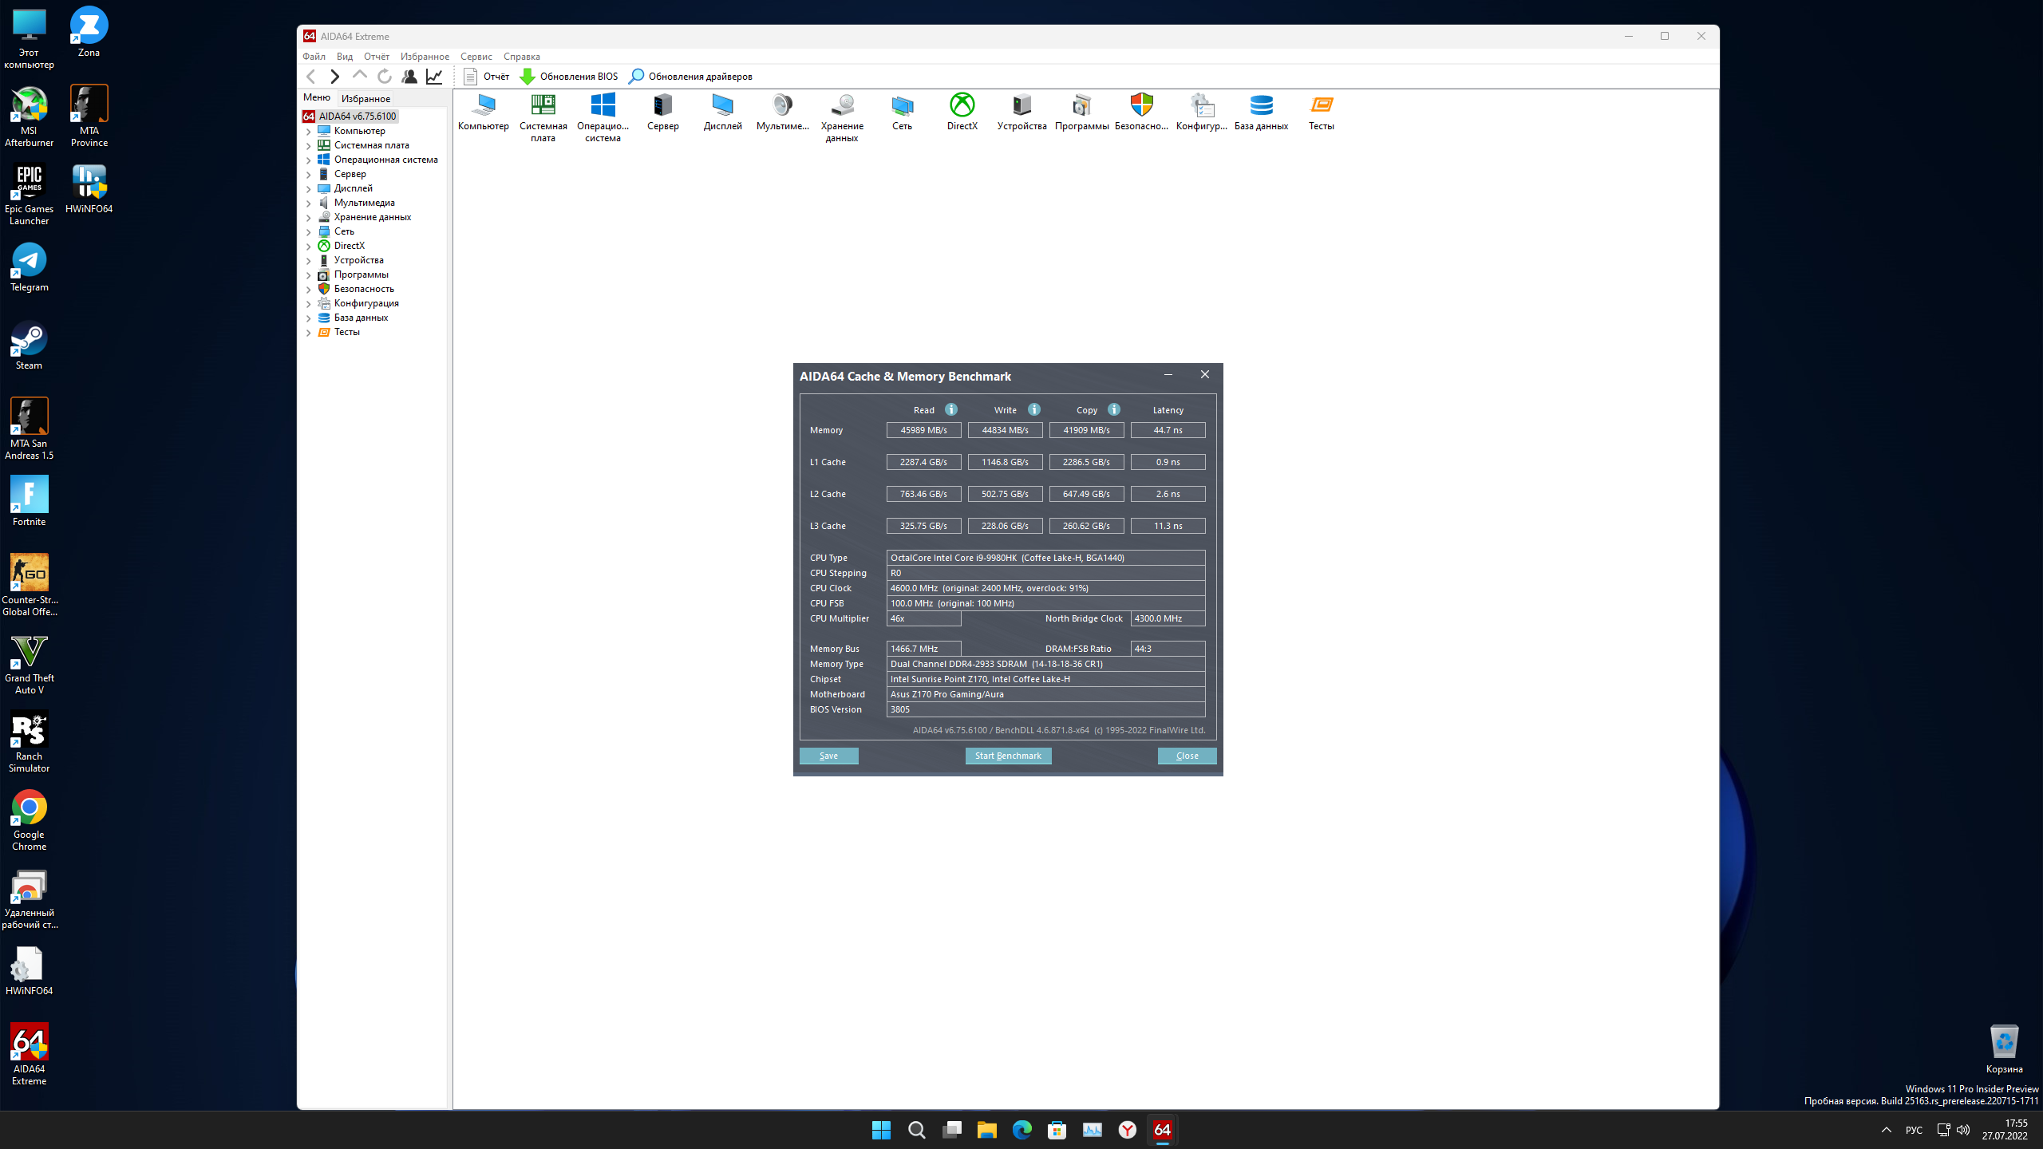Click Обновления BIOS toolbar button
This screenshot has width=2043, height=1149.
coord(569,77)
